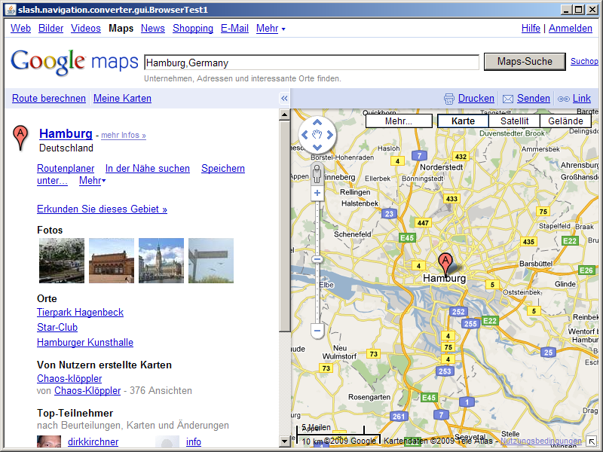This screenshot has height=452, width=603.
Task: Open the Mehr... map layers button
Action: click(399, 121)
